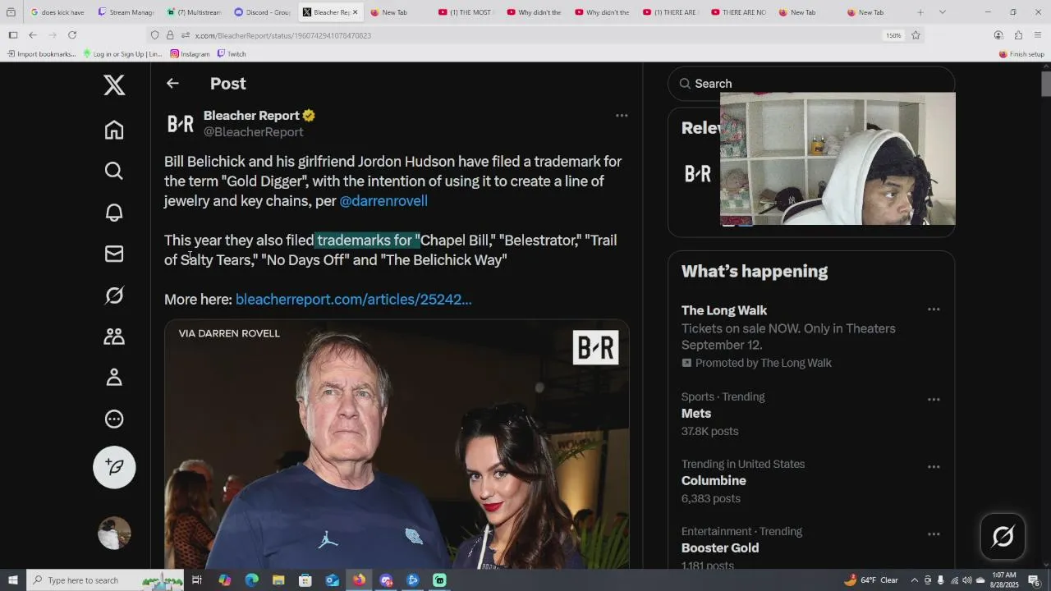Open Extensions puzzle icon
1051x591 pixels.
[x=1018, y=35]
